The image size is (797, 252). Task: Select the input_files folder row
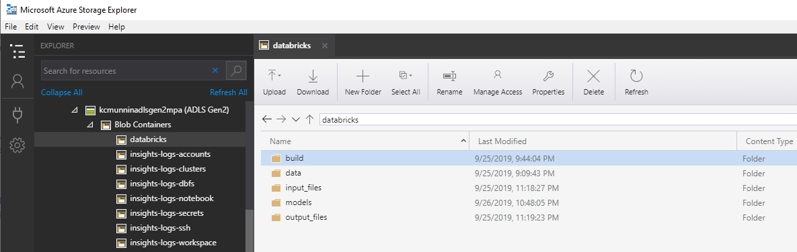529,188
